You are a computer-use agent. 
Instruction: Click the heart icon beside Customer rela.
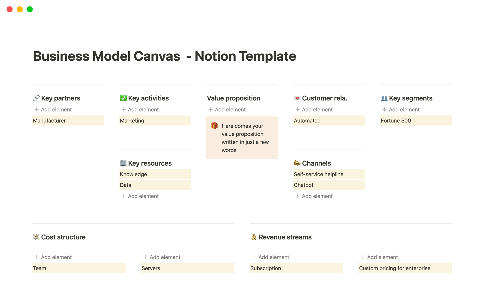point(297,98)
